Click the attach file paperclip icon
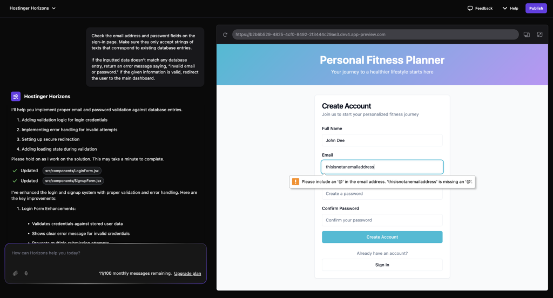This screenshot has height=298, width=553. [x=16, y=273]
